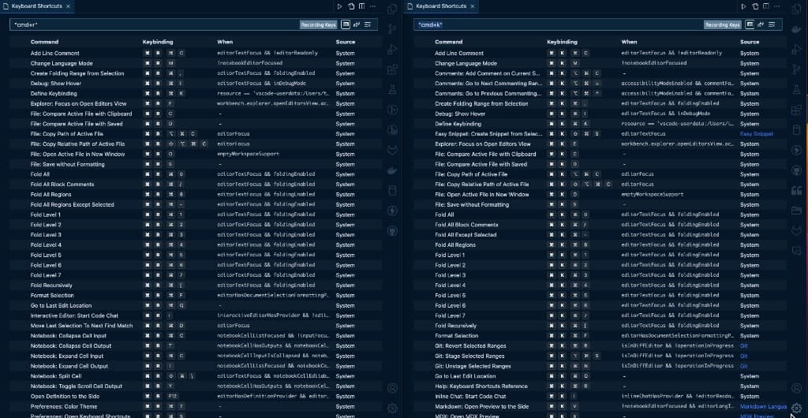The width and height of the screenshot is (808, 418).
Task: Click the left search field containing "cmd+r"
Action: click(150, 25)
